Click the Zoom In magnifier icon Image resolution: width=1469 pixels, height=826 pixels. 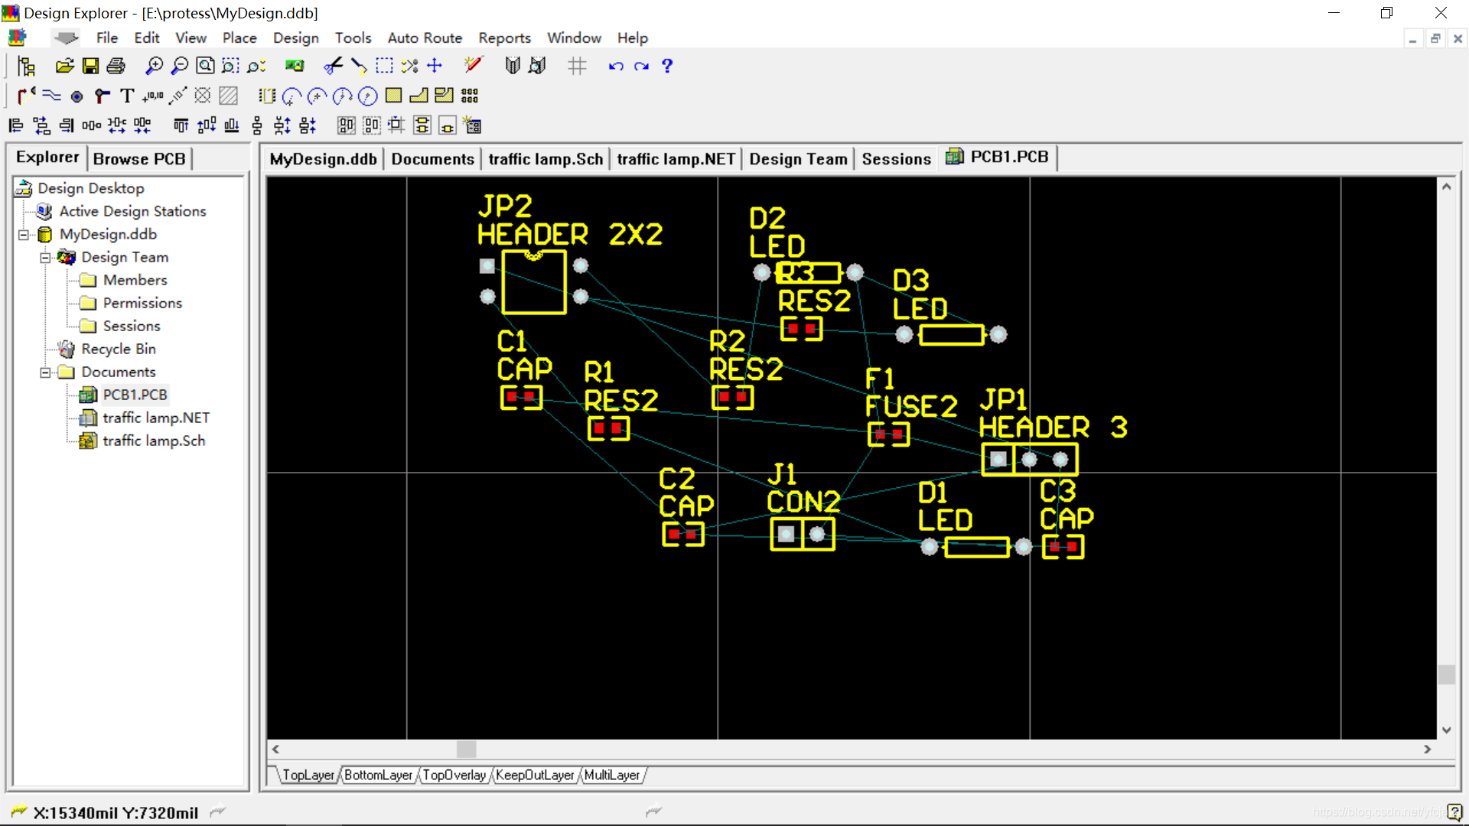coord(154,66)
